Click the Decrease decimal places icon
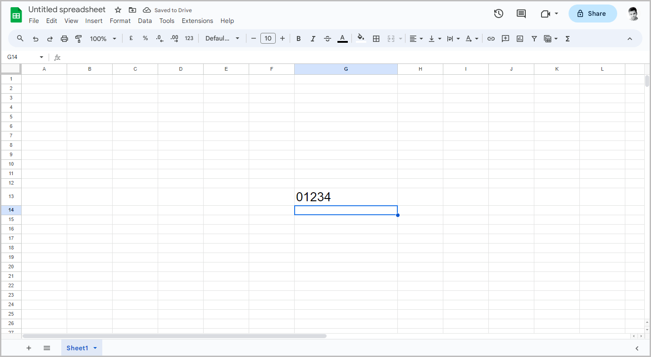The width and height of the screenshot is (651, 357). (159, 38)
